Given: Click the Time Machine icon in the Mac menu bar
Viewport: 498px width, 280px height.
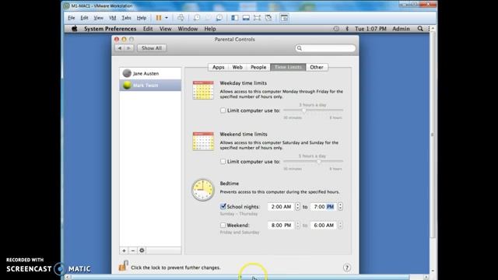Looking at the screenshot, I should point(336,29).
